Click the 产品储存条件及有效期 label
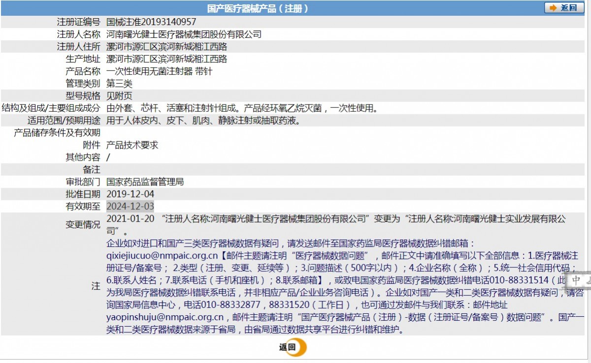The width and height of the screenshot is (591, 363). point(57,133)
